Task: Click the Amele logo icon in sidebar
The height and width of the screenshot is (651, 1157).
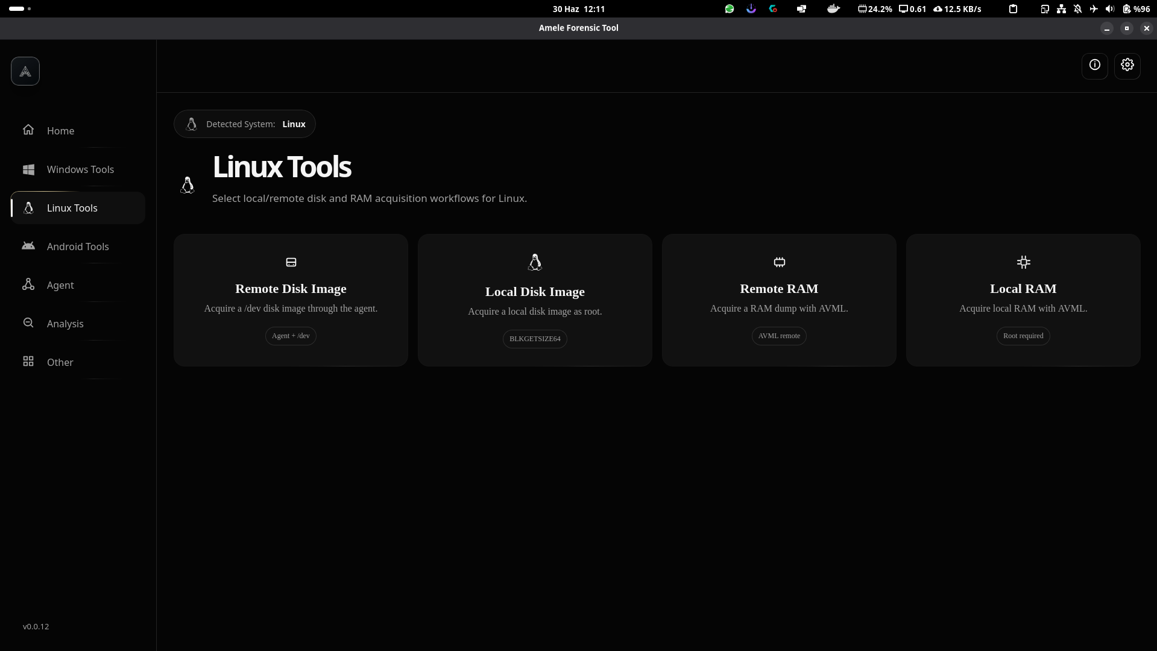Action: [25, 71]
